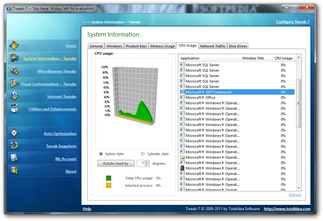Open the Memory Usage tab
323x221 pixels.
pyautogui.click(x=163, y=46)
